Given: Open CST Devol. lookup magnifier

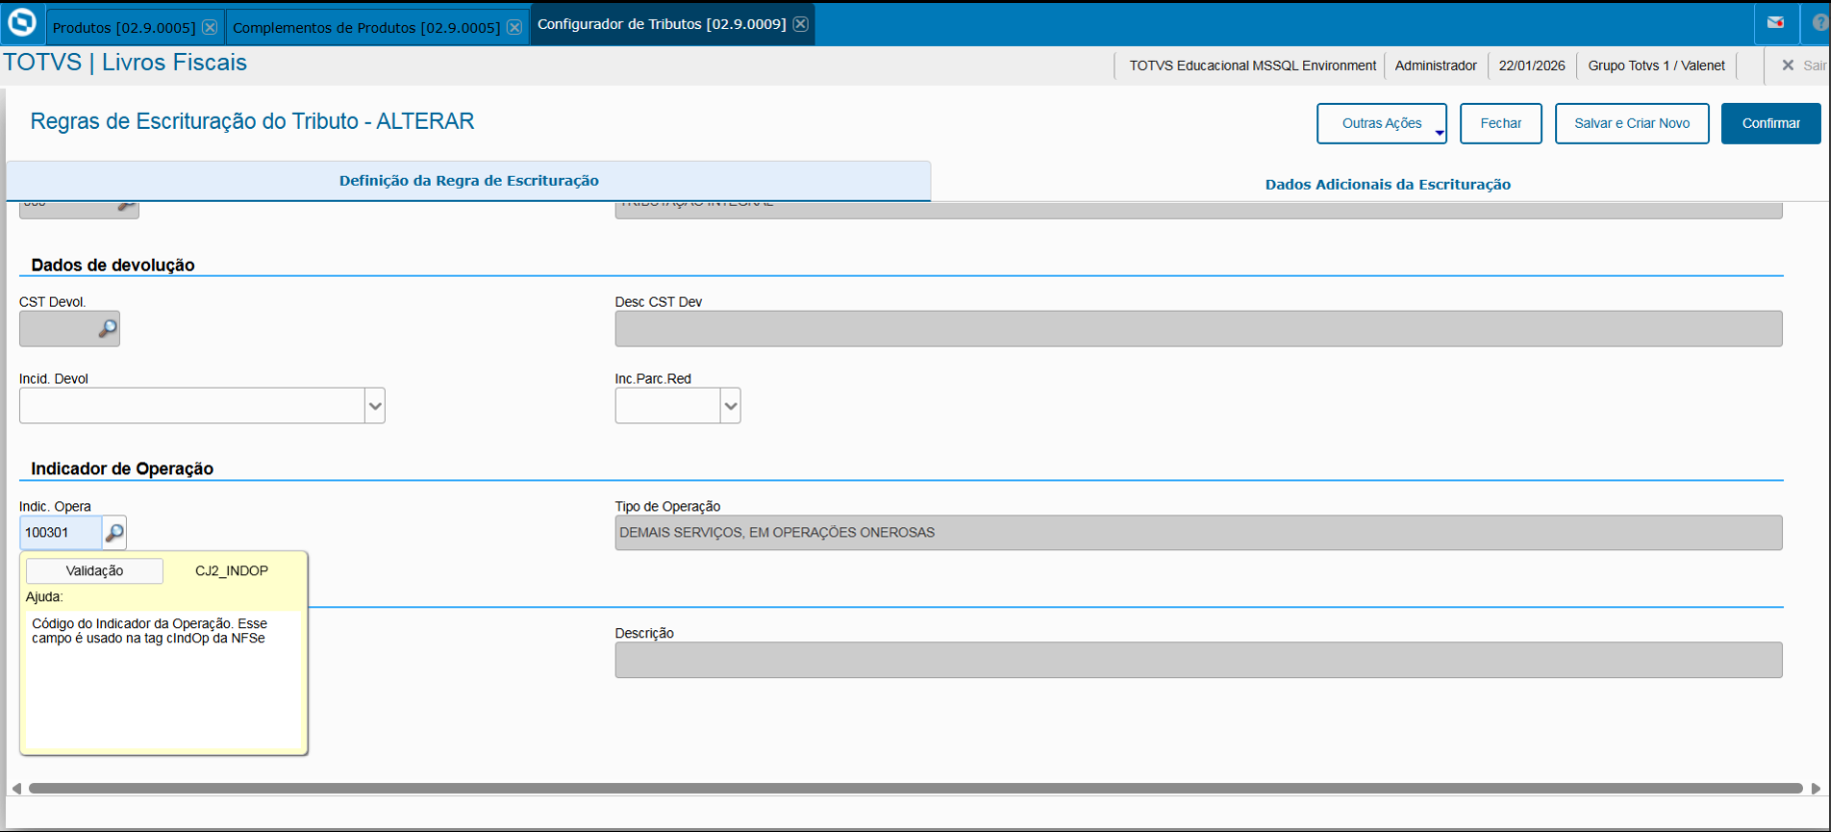Looking at the screenshot, I should (108, 329).
